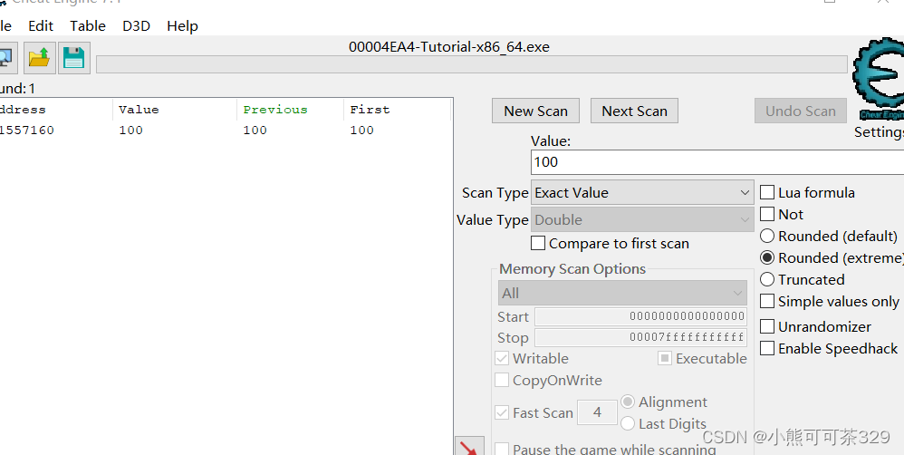Viewport: 904px width, 455px height.
Task: Click the 100 in the First column
Action: tap(361, 131)
